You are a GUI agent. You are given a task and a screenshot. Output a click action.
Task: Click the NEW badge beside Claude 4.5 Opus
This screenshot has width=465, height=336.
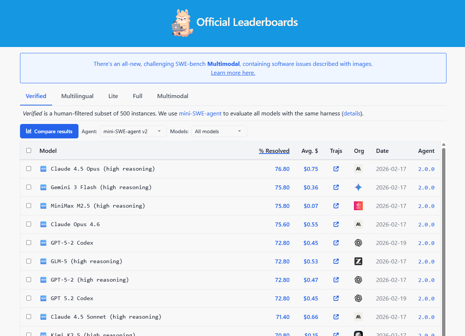[x=43, y=169]
